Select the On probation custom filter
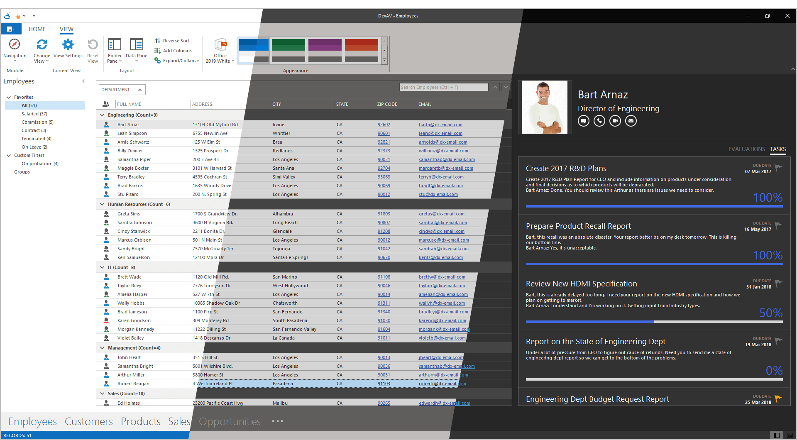Viewport: 797px width, 440px height. tap(39, 163)
